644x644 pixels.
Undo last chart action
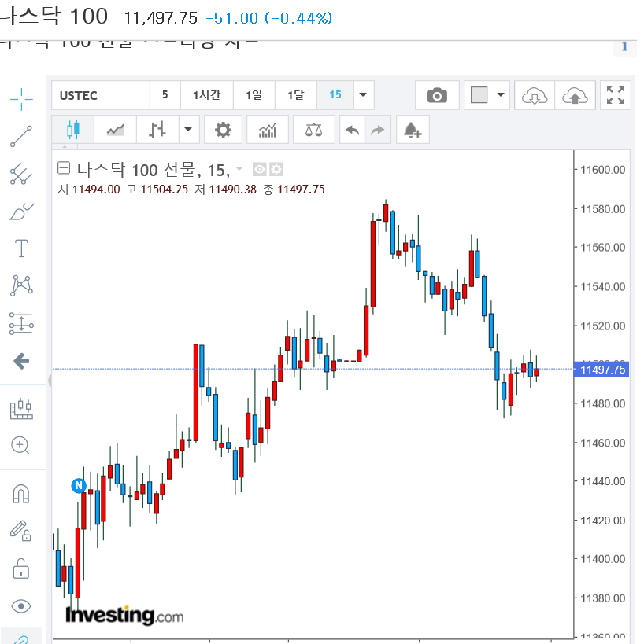[353, 130]
